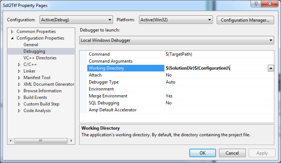The height and width of the screenshot is (163, 281).
Task: Expand the Linker tree node
Action: pyautogui.click(x=19, y=71)
